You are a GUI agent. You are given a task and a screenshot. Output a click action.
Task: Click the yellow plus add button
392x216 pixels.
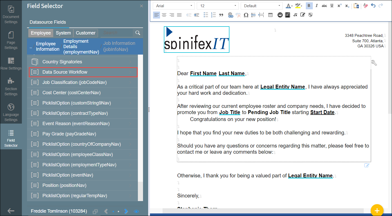pos(377,210)
